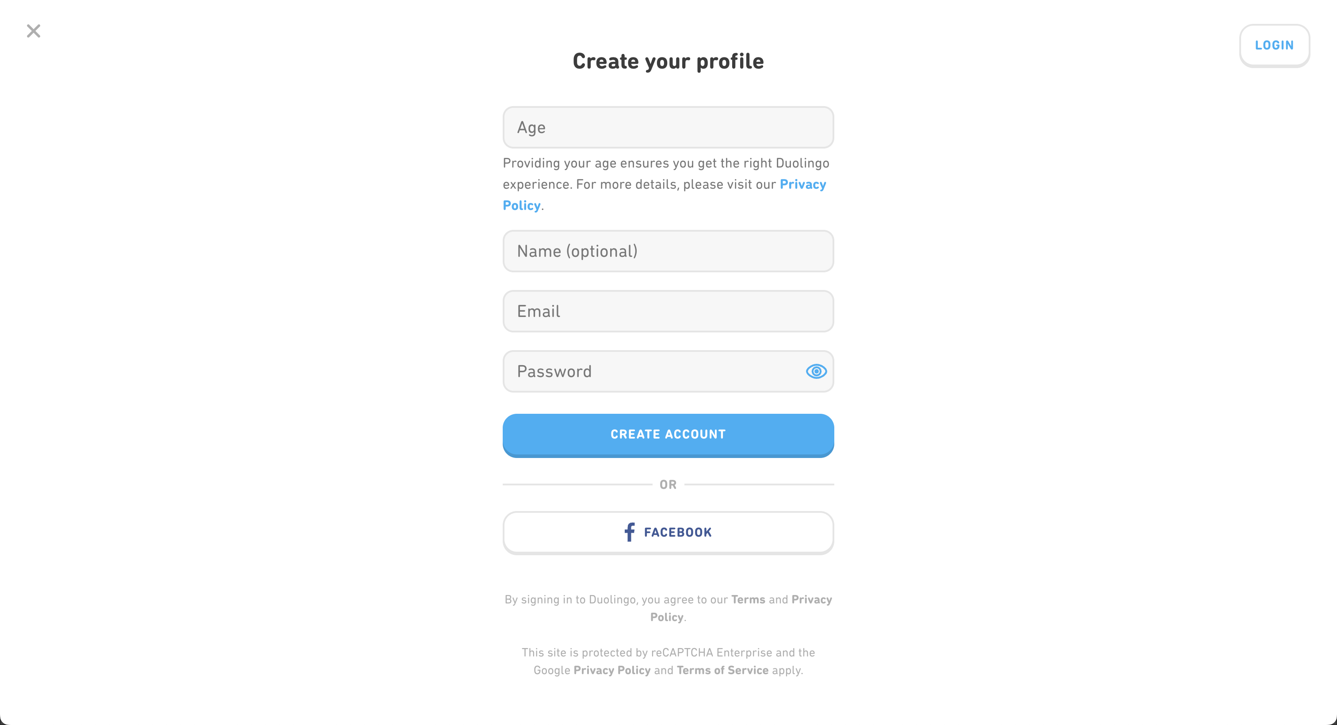Click FACEBOOK signup button
Viewport: 1337px width, 725px height.
tap(668, 532)
